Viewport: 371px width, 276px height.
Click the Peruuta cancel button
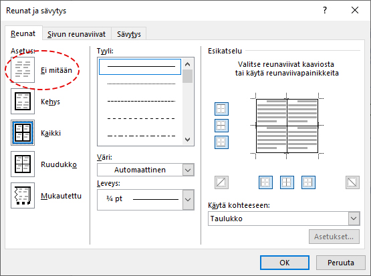point(341,263)
